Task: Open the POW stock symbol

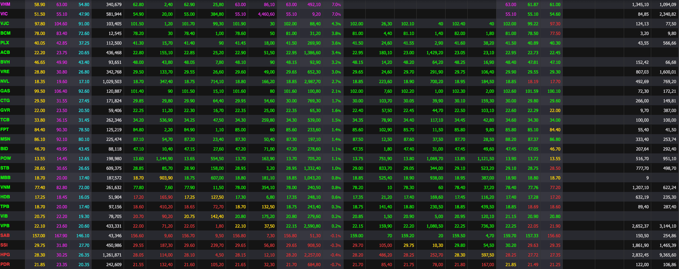Action: pos(6,158)
